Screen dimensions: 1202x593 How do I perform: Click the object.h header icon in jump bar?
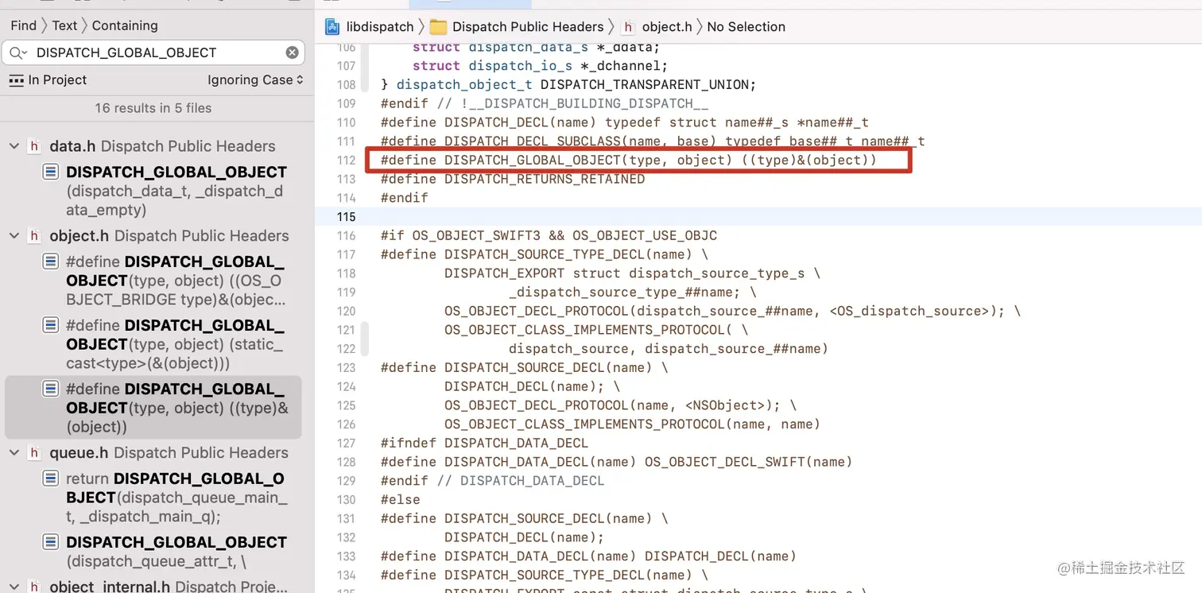pos(628,26)
